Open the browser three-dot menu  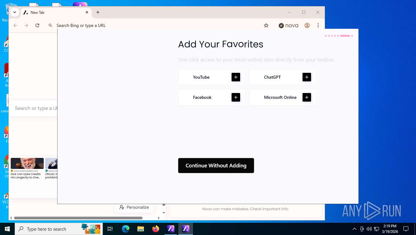pyautogui.click(x=318, y=25)
